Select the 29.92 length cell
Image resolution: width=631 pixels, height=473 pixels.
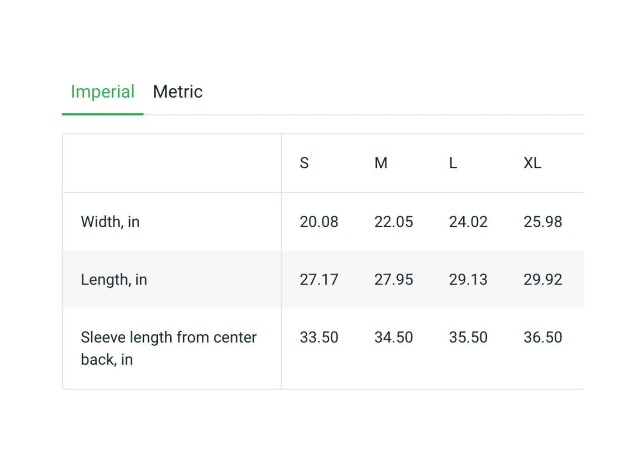click(x=543, y=280)
